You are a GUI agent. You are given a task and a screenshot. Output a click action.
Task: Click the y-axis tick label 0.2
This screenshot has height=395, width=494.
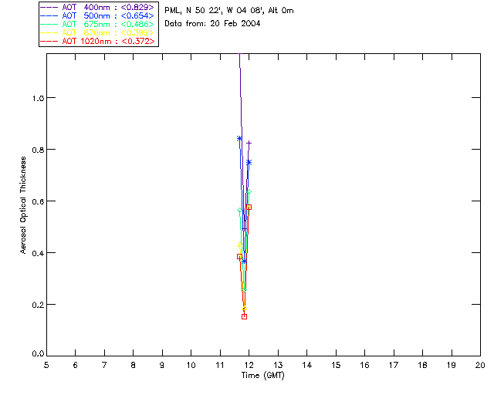pos(38,305)
